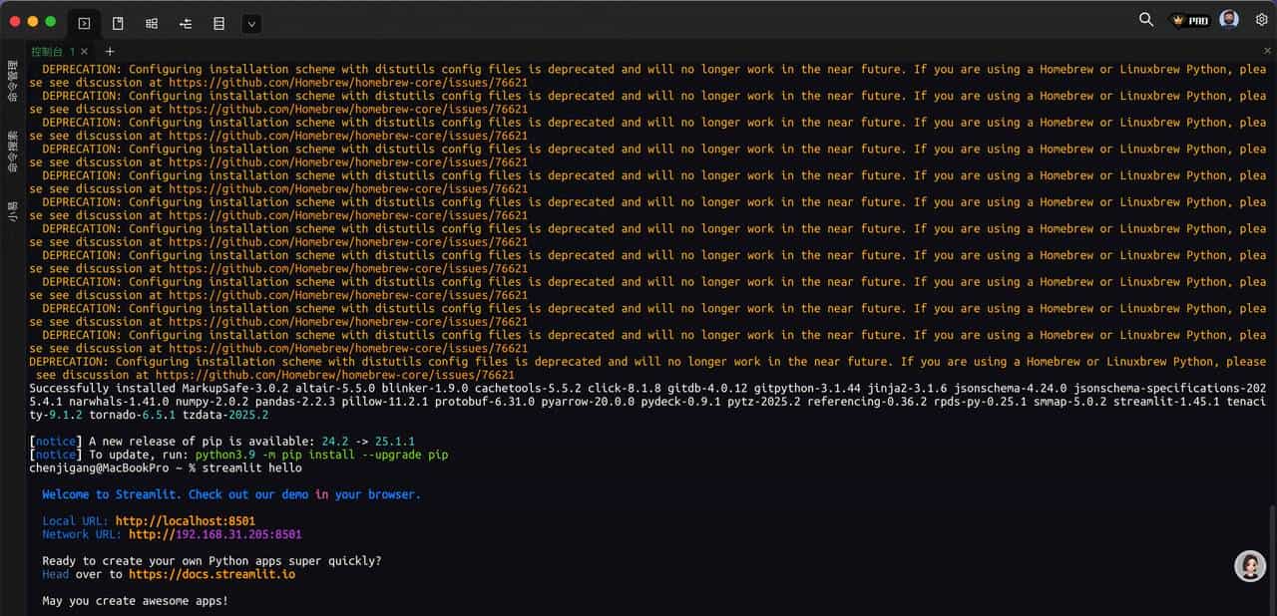
Task: Click the PRO crown badge
Action: (x=1189, y=20)
